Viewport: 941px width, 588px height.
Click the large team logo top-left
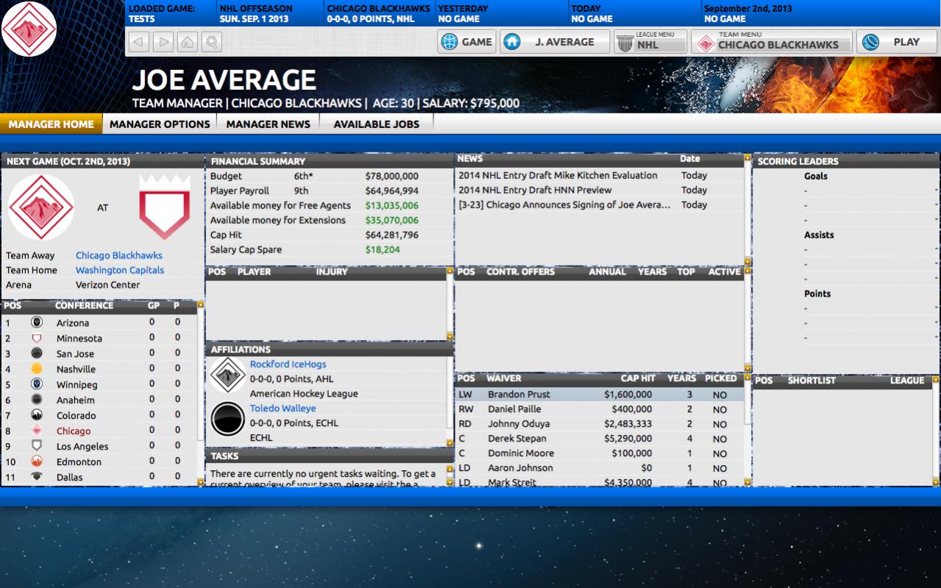29,29
